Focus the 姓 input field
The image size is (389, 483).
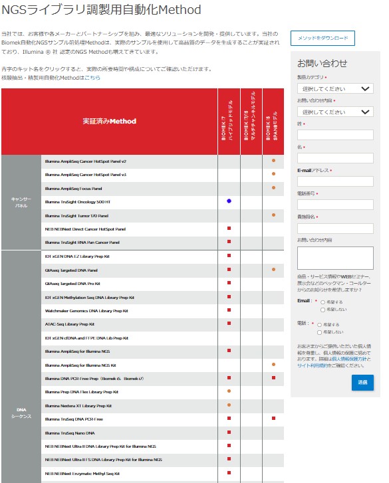pyautogui.click(x=335, y=135)
